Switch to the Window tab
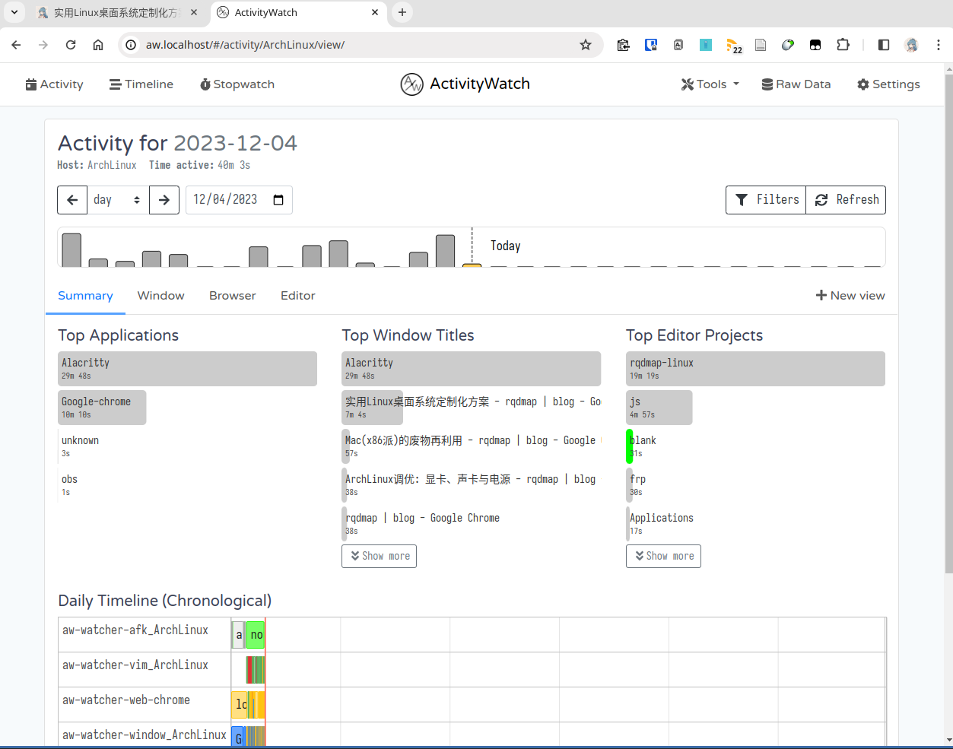The image size is (953, 749). point(160,296)
